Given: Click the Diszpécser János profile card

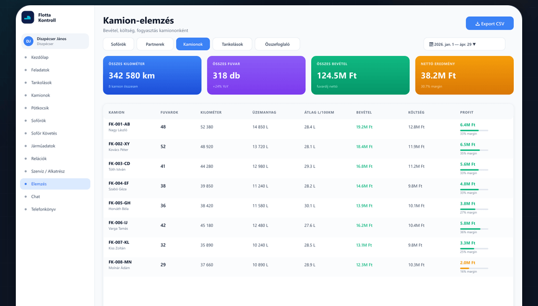Looking at the screenshot, I should 55,41.
